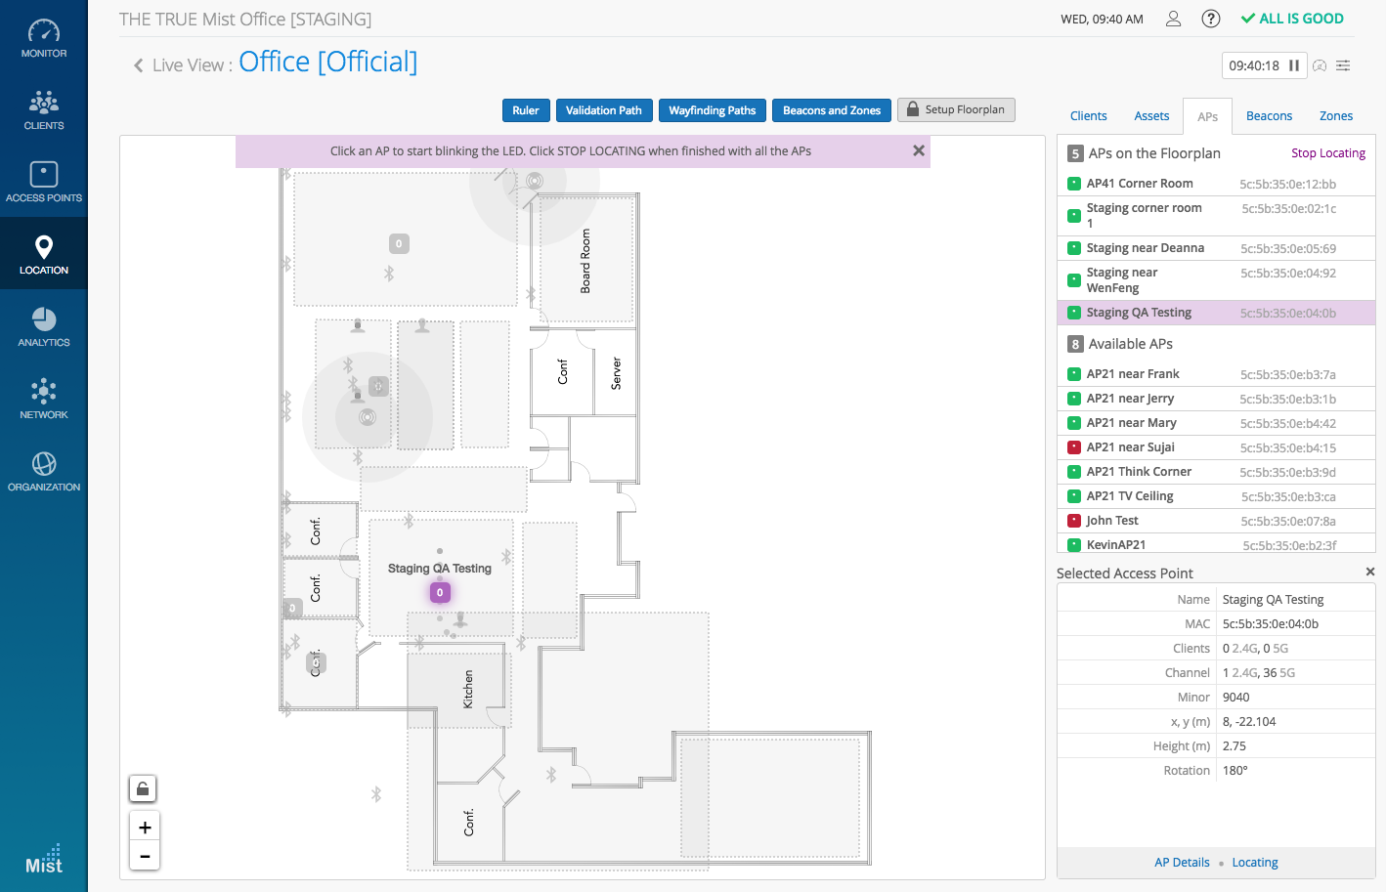Image resolution: width=1386 pixels, height=892 pixels.
Task: Activate the Ruler tool
Action: click(x=526, y=110)
